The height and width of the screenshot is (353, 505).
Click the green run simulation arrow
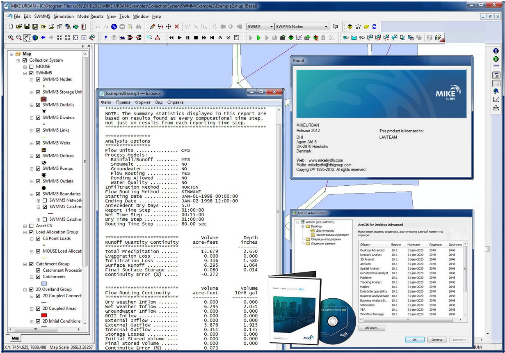pyautogui.click(x=259, y=38)
